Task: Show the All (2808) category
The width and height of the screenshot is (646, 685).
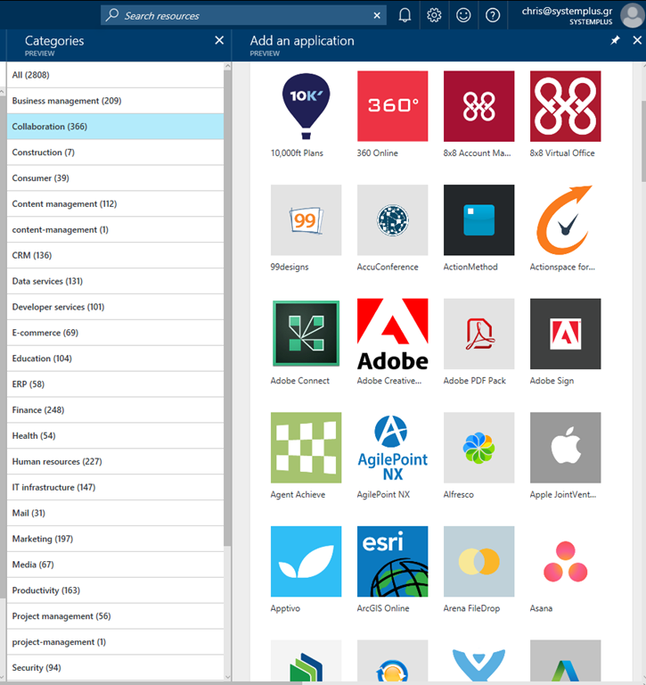Action: point(115,75)
